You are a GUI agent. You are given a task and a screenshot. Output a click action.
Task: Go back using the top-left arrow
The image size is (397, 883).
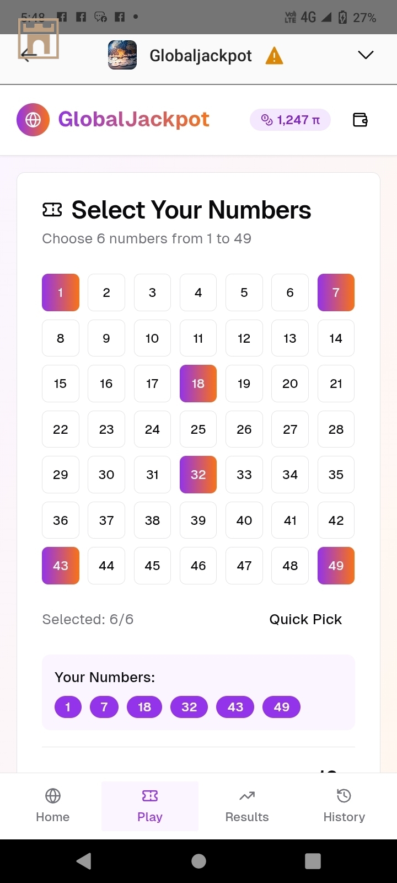point(29,54)
